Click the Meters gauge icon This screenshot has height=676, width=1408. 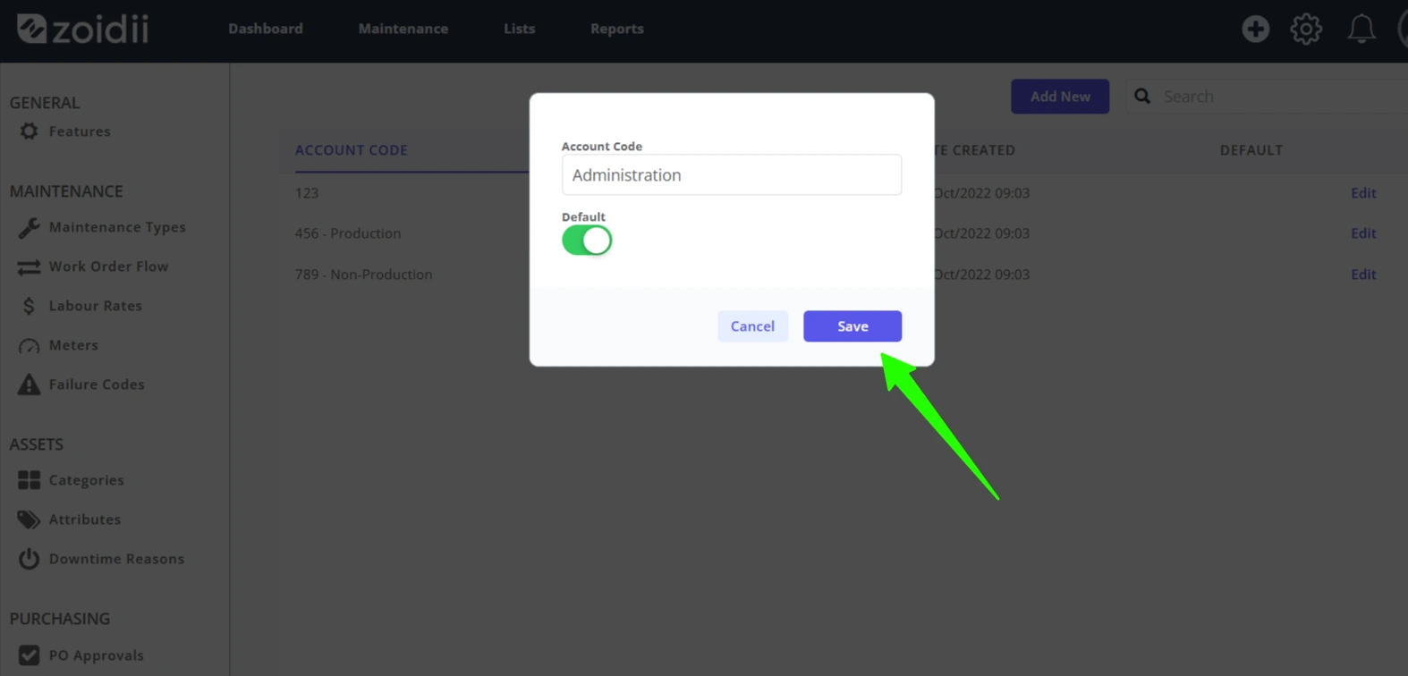click(x=29, y=346)
